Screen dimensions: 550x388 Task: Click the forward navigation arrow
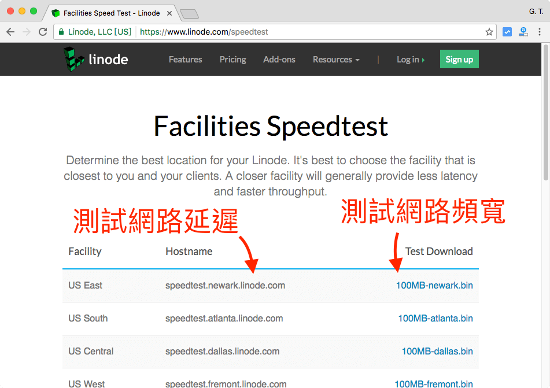click(x=27, y=32)
